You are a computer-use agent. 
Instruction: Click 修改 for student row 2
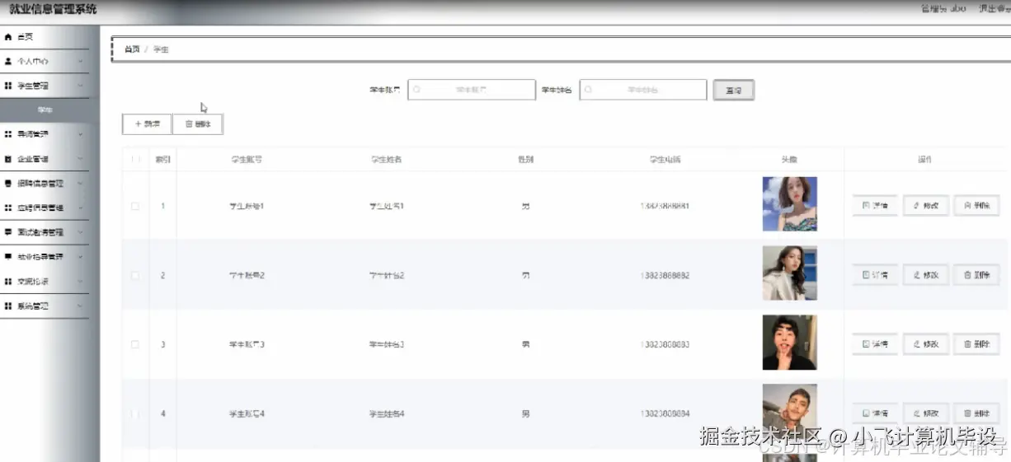tap(926, 275)
